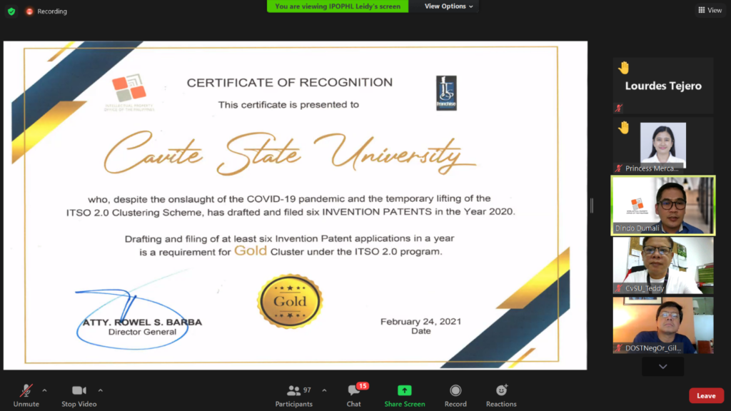Open video options arrow beside Stop Video
Viewport: 731px width, 411px height.
[100, 390]
